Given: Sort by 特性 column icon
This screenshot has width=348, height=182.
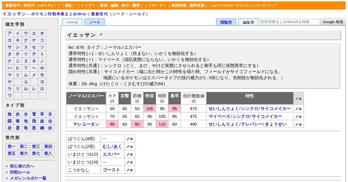Looking at the screenshot, I should click(x=250, y=101).
